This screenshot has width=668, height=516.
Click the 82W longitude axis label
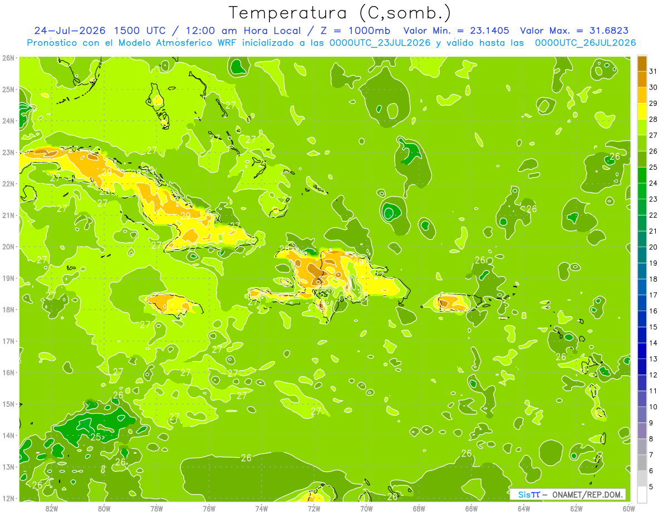tap(52, 508)
